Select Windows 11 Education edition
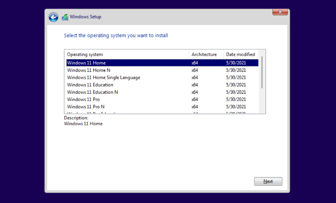This screenshot has height=203, width=336. 90,85
